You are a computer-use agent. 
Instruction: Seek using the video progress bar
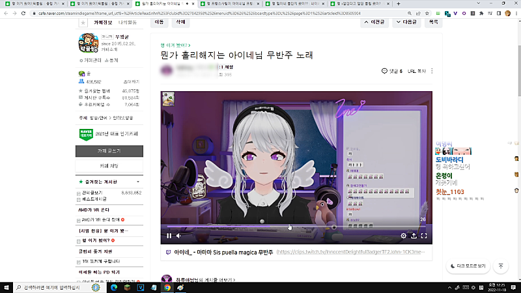tap(296, 227)
